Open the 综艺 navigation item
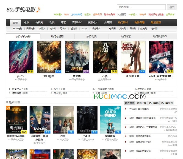 click(63, 22)
